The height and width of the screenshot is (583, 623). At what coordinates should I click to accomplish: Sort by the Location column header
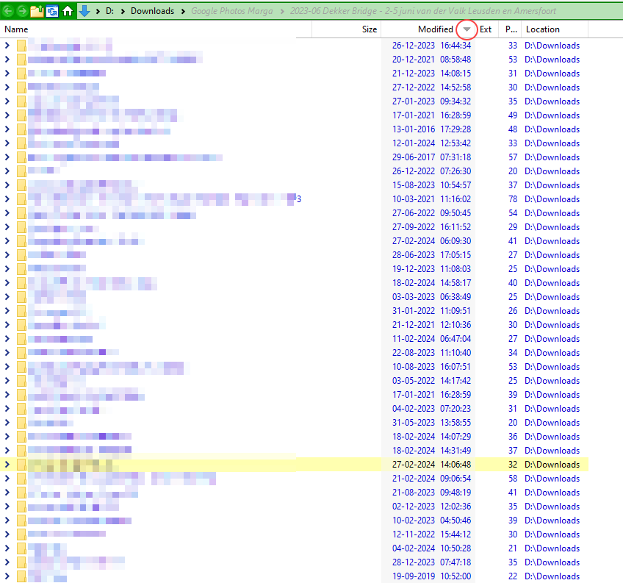tap(542, 29)
